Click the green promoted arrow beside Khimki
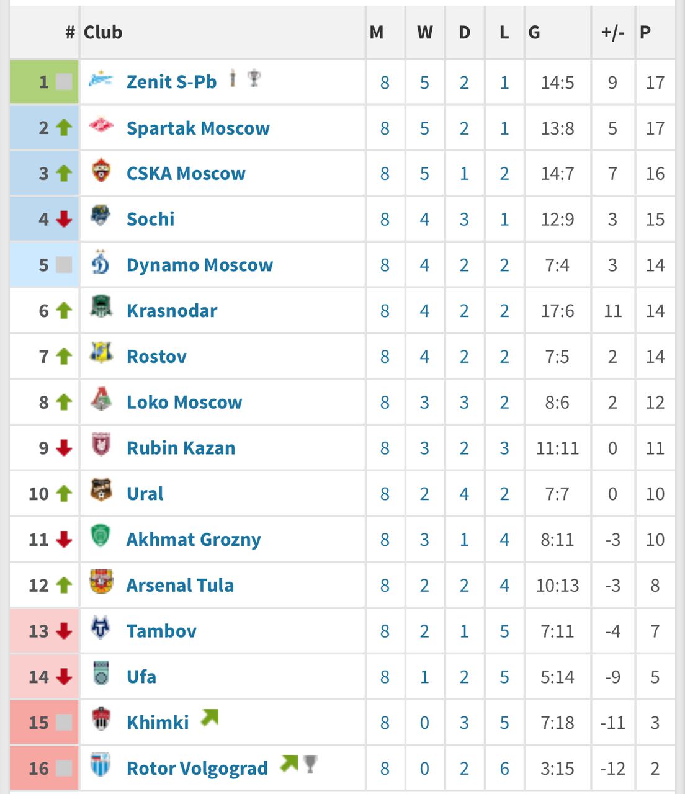The height and width of the screenshot is (794, 685). [210, 718]
